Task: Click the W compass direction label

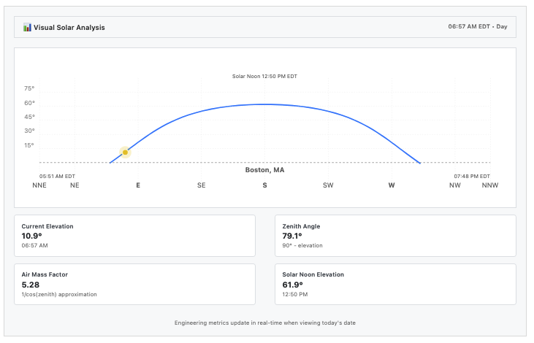Action: (392, 185)
